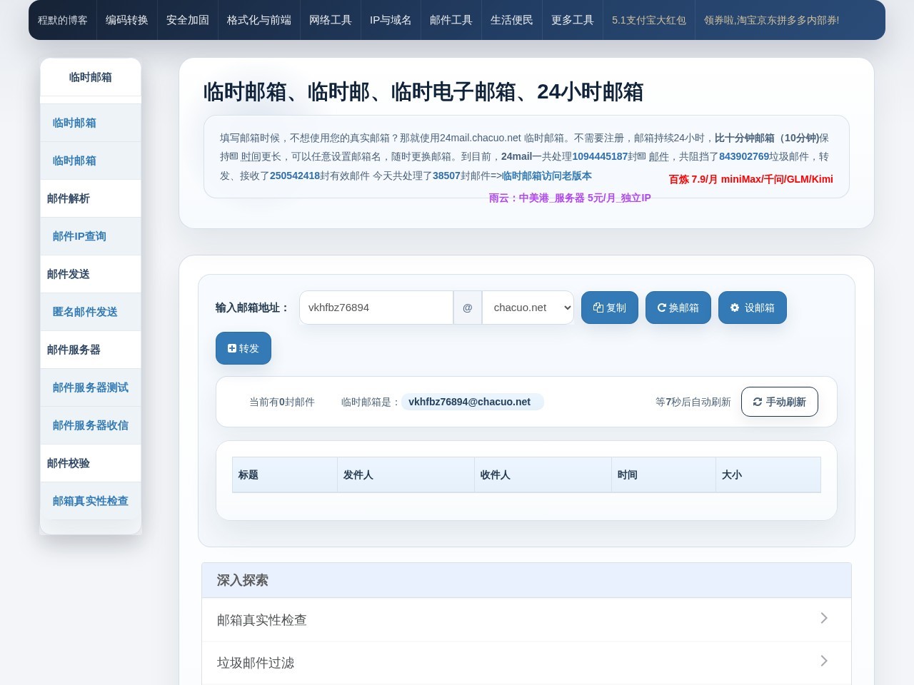Click the purple 雨云 server ad link
914x685 pixels.
pos(570,198)
